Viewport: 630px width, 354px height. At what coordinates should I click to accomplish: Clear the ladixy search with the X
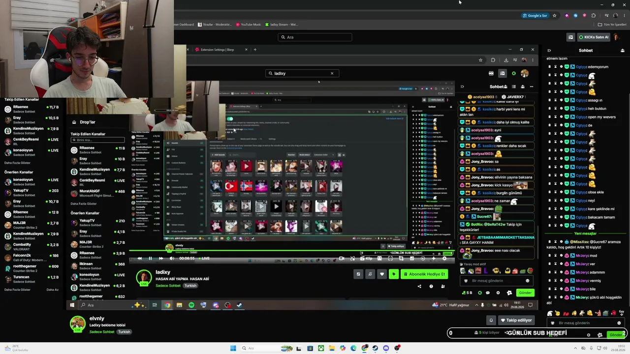(332, 73)
